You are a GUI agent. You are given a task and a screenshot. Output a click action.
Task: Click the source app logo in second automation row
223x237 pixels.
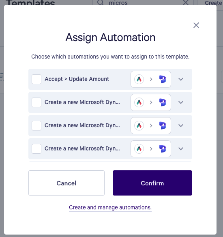139,102
